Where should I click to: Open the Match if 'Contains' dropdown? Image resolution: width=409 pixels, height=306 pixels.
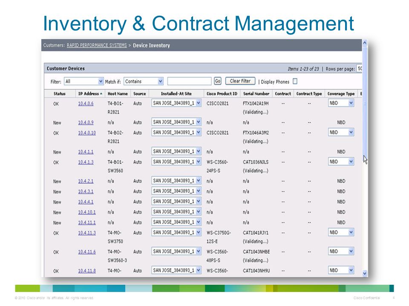(144, 82)
